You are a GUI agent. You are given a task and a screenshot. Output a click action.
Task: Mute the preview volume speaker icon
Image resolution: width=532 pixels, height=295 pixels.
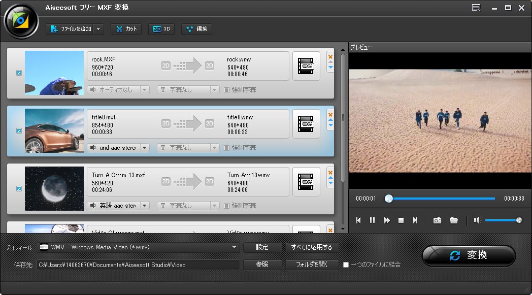coord(478,220)
